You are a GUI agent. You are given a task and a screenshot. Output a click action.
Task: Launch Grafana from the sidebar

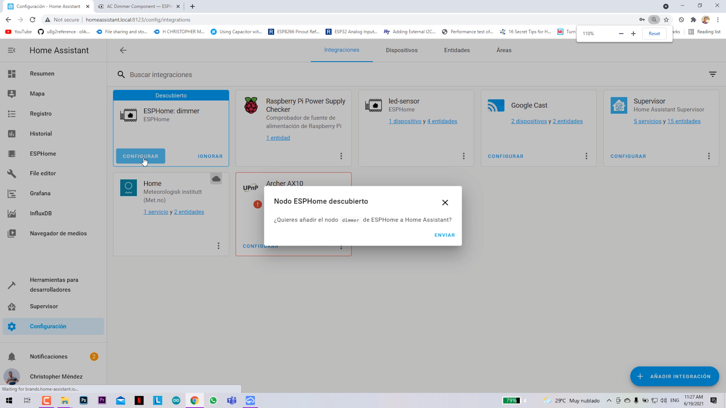pyautogui.click(x=12, y=193)
